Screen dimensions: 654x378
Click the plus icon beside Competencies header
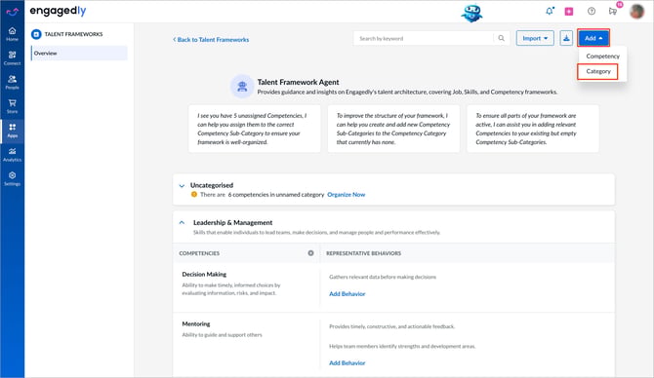(x=310, y=253)
